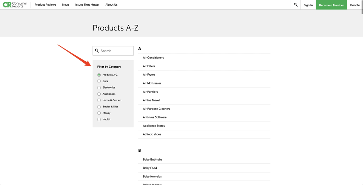Screen dimensions: 363x185
Task: Open the News menu item
Action: pos(66,5)
